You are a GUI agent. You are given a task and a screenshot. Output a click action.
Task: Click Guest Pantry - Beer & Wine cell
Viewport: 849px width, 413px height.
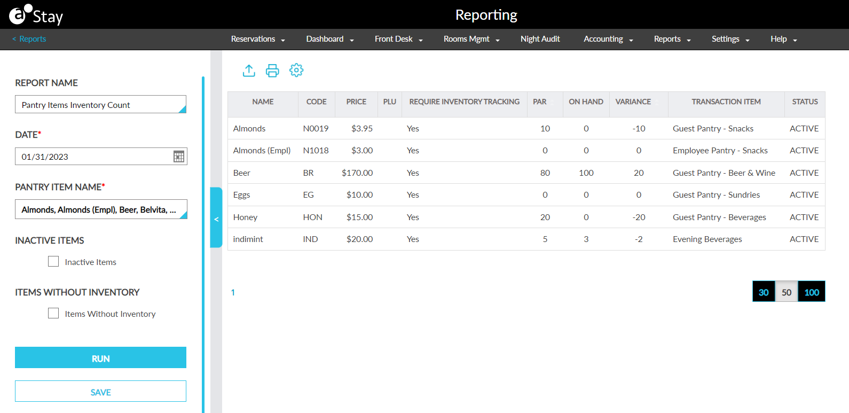click(724, 173)
